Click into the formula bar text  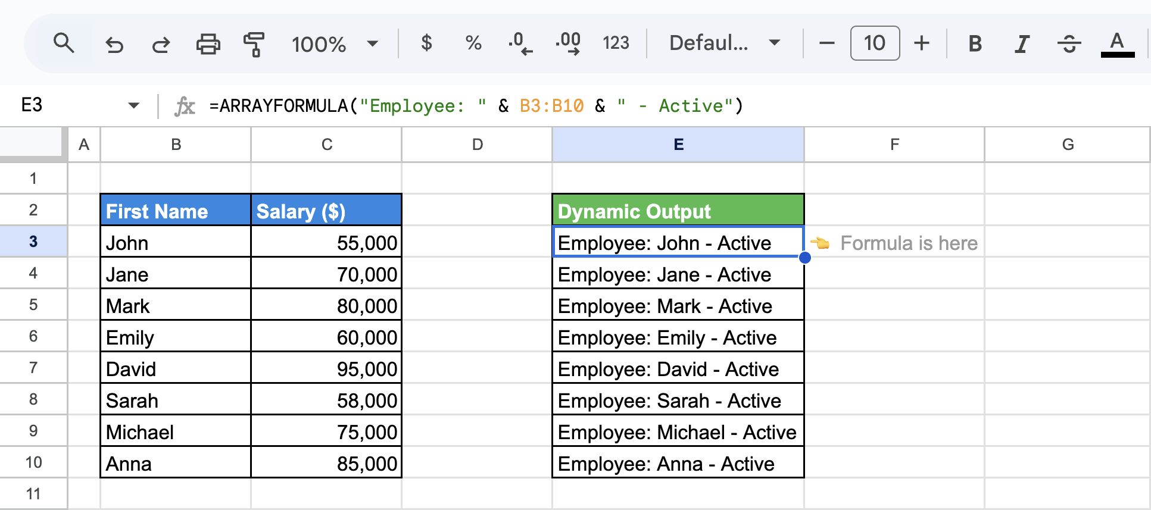[476, 106]
